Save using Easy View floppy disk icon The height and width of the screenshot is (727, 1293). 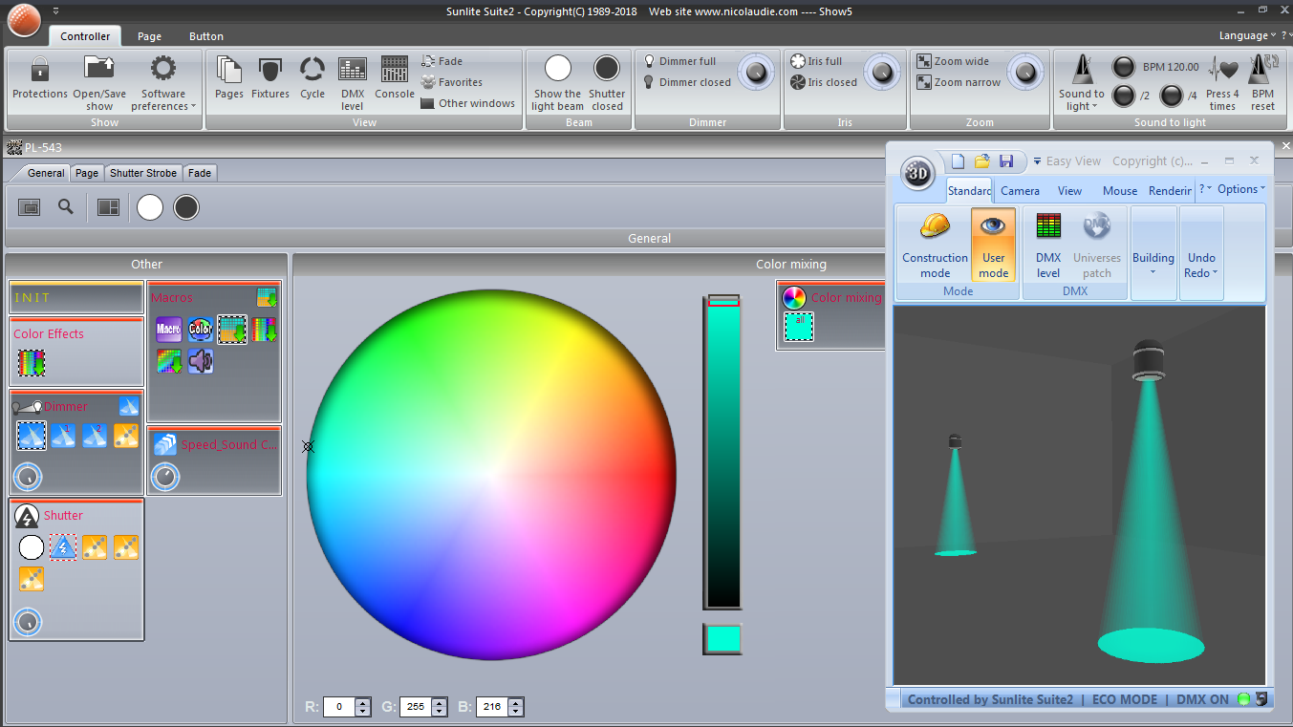pos(1006,161)
